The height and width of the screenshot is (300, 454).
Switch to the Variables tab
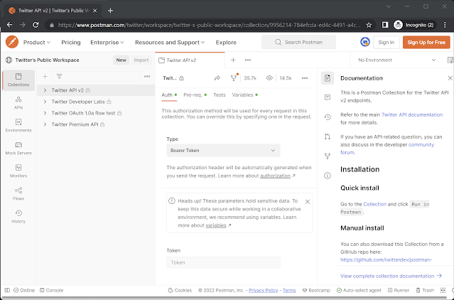point(245,95)
